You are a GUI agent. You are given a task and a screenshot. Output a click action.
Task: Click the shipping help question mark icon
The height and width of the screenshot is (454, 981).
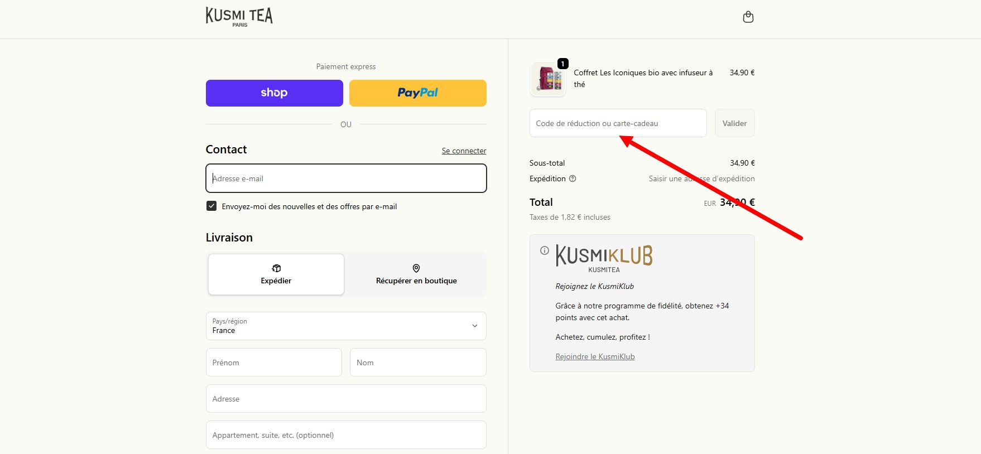[573, 178]
